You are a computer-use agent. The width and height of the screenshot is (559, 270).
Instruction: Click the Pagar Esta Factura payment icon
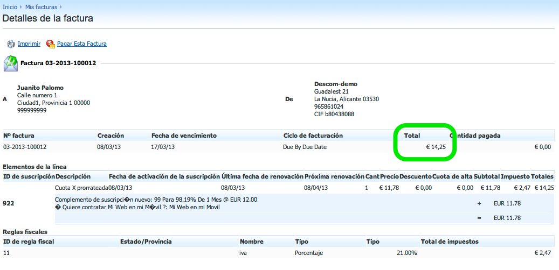[51, 44]
